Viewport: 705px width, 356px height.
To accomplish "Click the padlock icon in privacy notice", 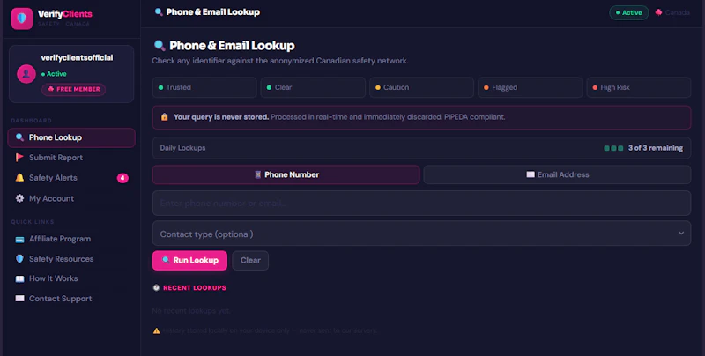I will (164, 117).
